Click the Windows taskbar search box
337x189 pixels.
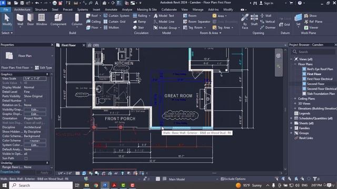pyautogui.click(x=41, y=185)
